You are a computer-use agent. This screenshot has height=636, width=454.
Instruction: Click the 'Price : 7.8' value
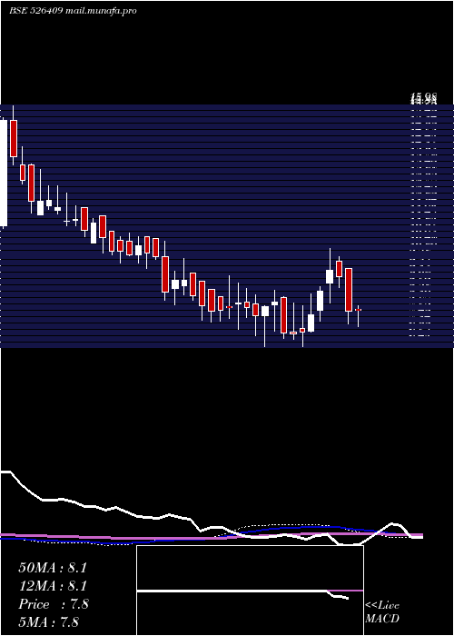pos(54,604)
